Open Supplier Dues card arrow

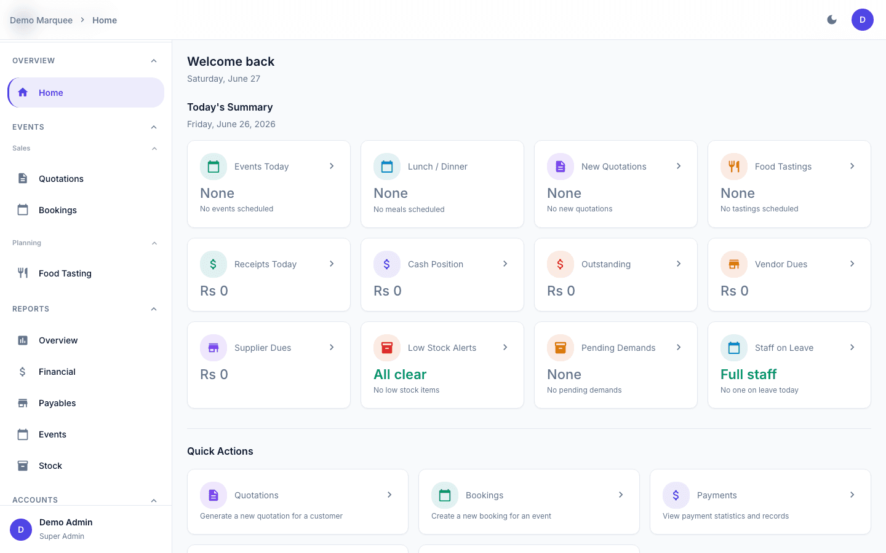(332, 347)
